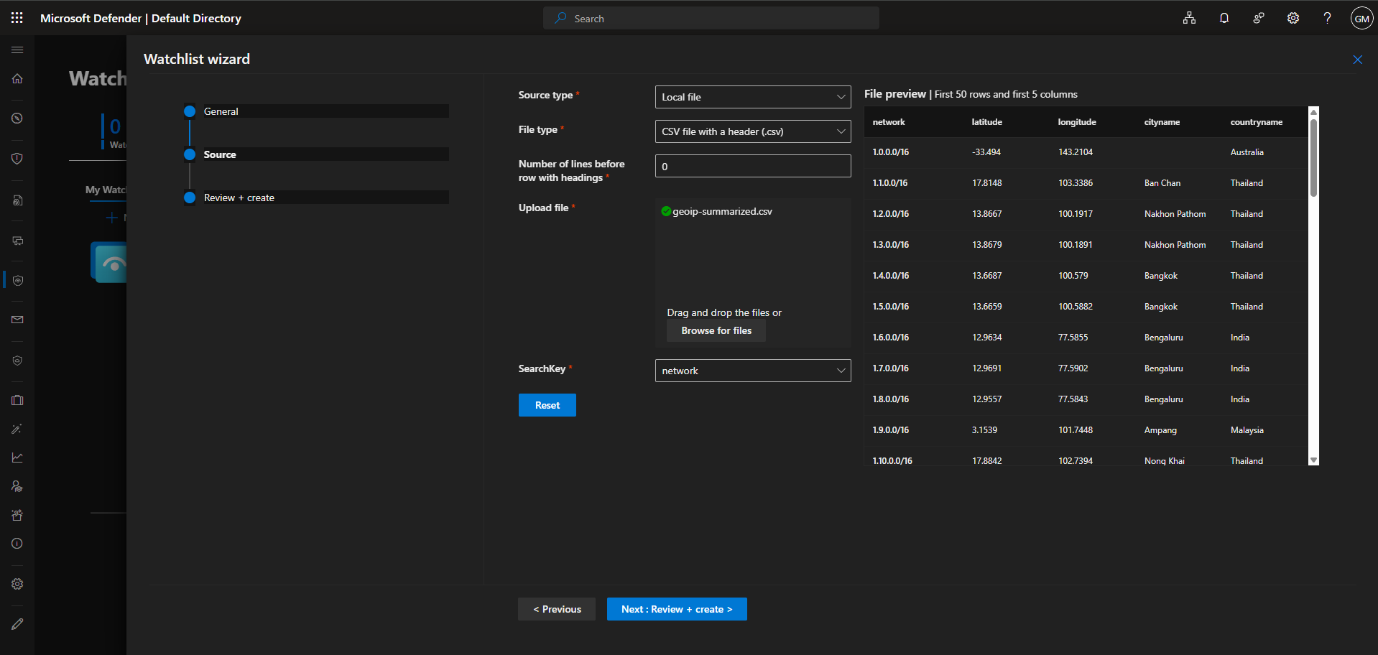Screen dimensions: 1378x655
Task: Collapse the navigation hamburger menu
Action: pyautogui.click(x=17, y=50)
